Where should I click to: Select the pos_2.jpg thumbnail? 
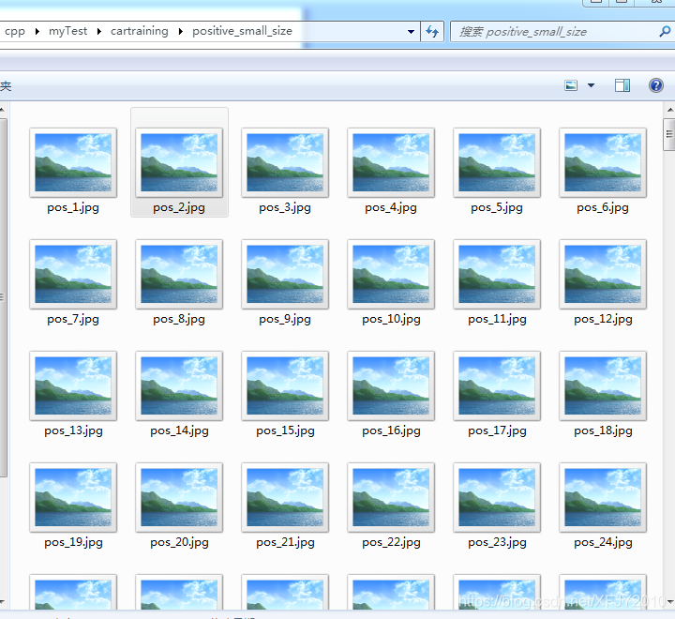click(179, 162)
